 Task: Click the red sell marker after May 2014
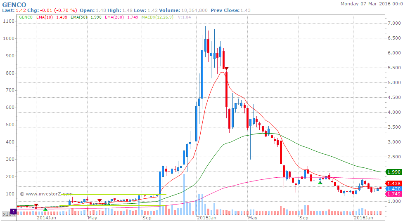pos(100,201)
